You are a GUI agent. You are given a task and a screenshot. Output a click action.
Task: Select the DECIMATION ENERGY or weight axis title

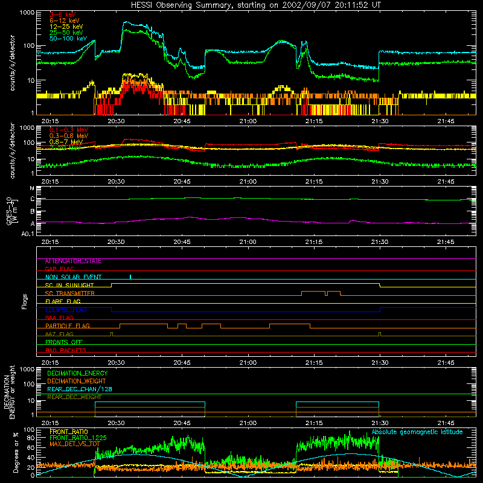[9, 392]
